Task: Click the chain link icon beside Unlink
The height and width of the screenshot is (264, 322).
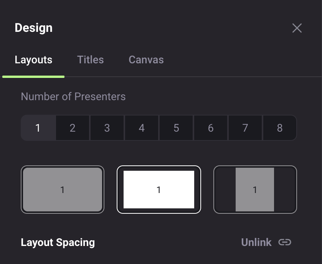Action: (x=285, y=242)
